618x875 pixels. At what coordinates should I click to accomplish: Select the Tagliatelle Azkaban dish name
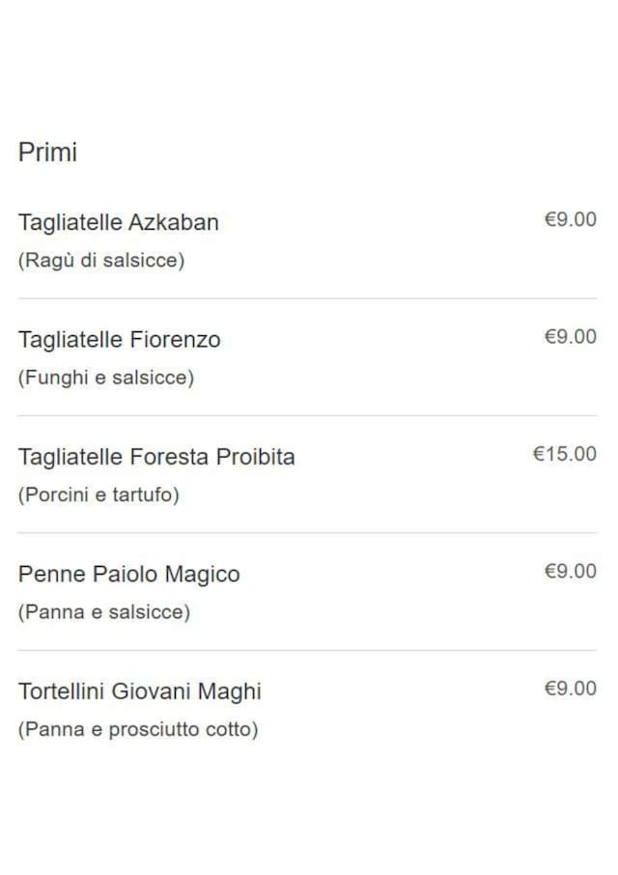[x=118, y=222]
